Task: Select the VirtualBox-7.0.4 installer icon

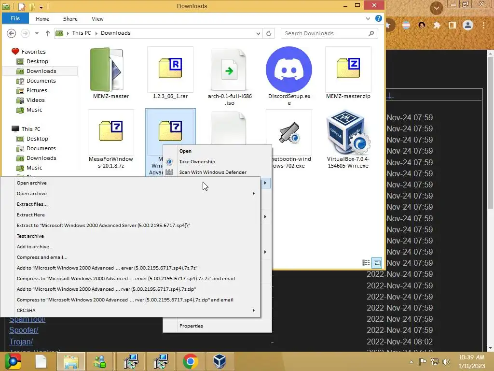Action: 348,132
